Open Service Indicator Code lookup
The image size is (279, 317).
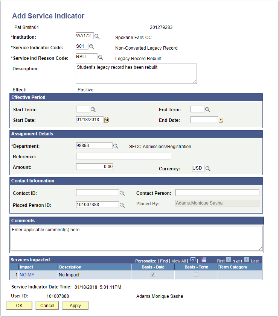pyautogui.click(x=92, y=47)
